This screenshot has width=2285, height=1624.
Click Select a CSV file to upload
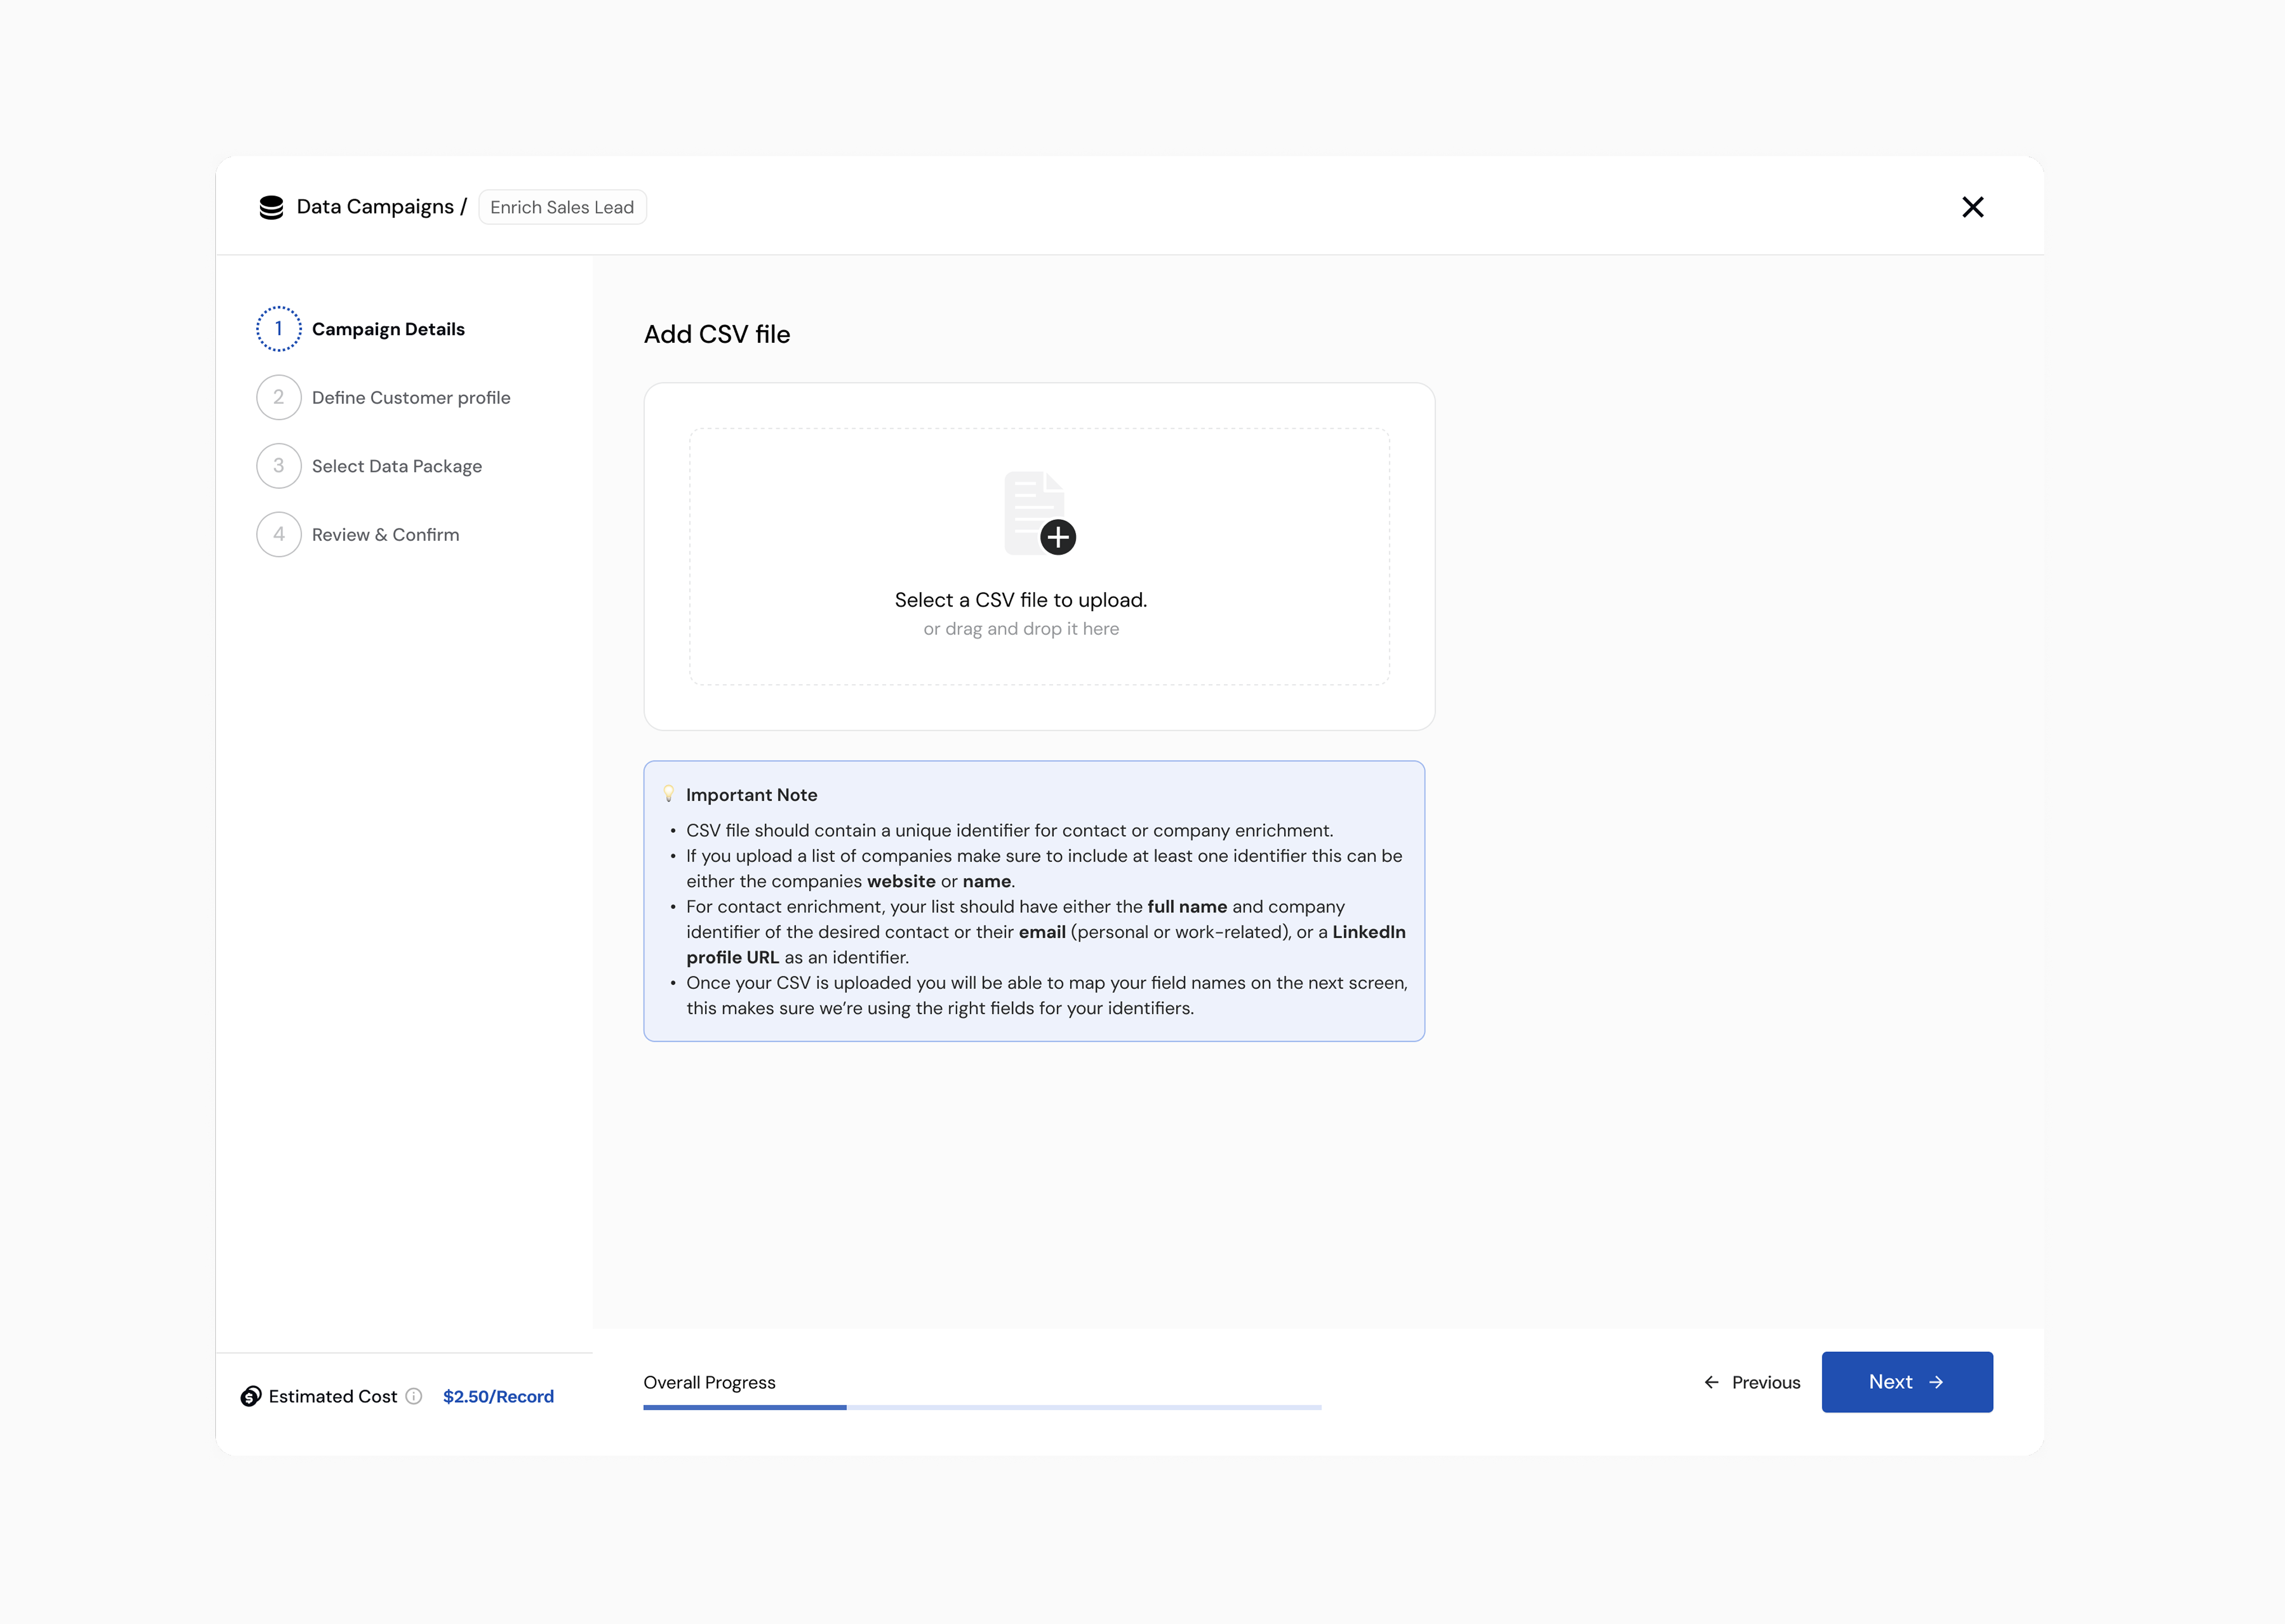click(1020, 600)
